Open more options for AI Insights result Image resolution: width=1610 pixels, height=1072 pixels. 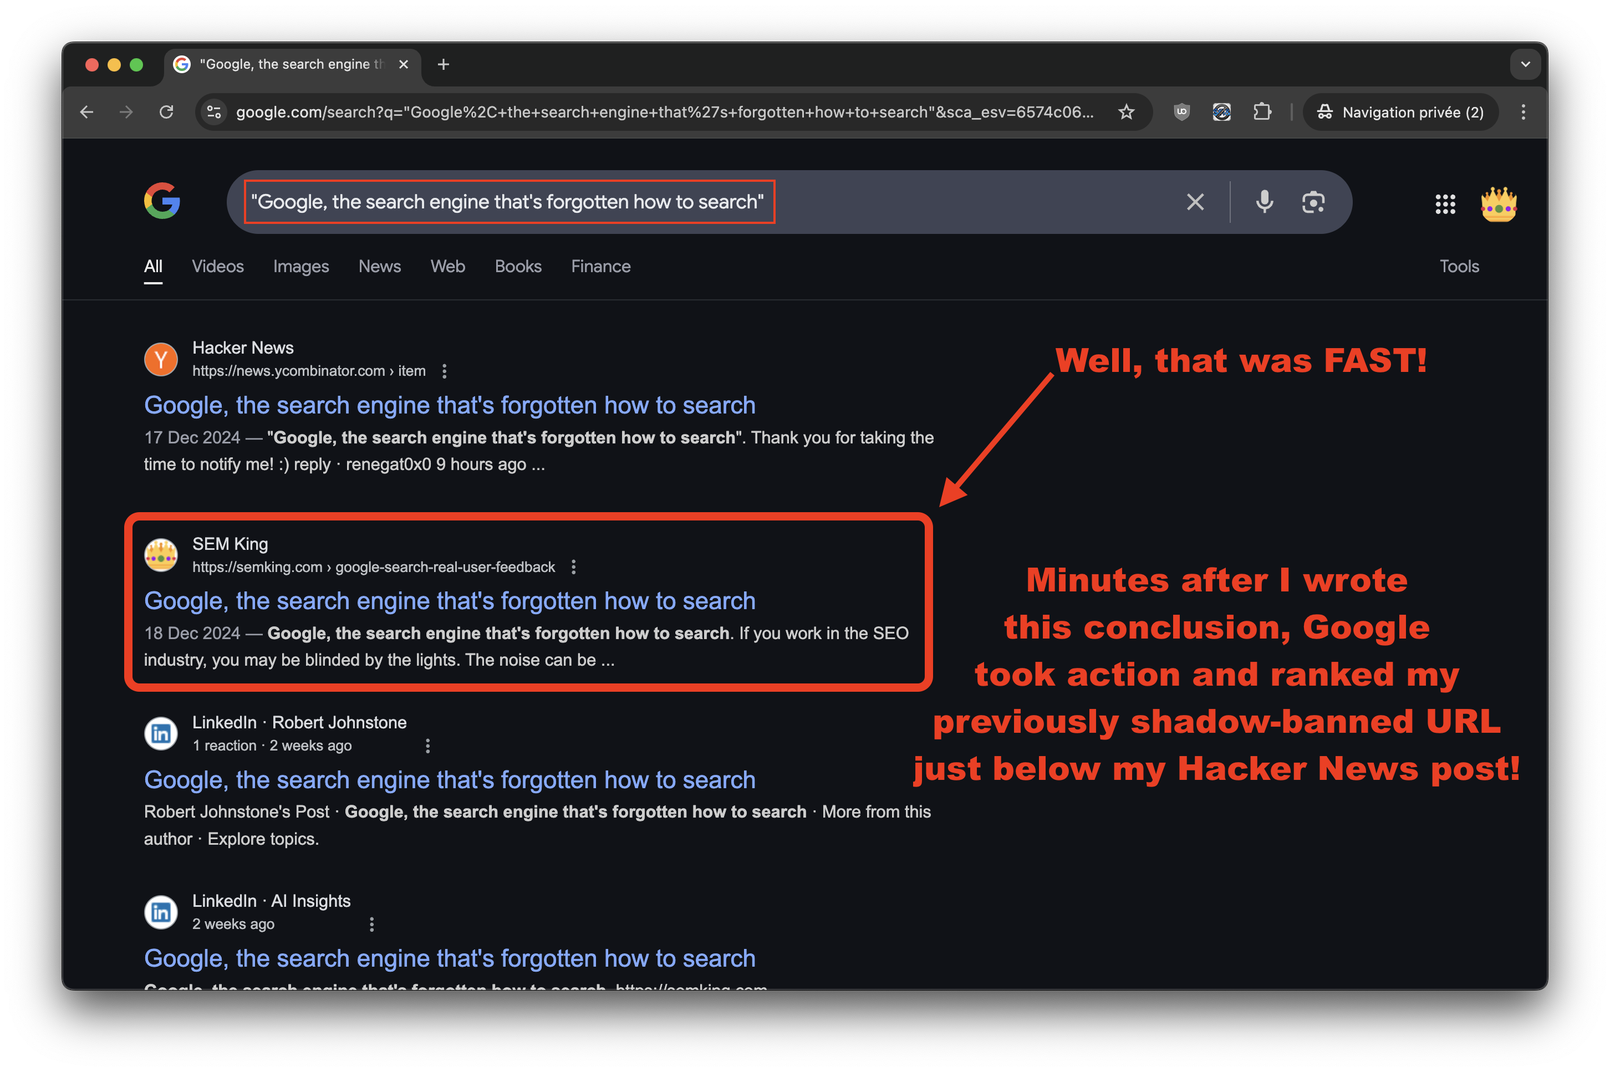point(371,925)
